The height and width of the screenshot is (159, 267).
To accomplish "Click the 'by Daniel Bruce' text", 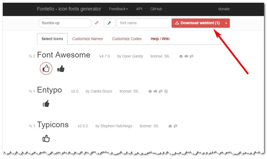I will click(99, 91).
